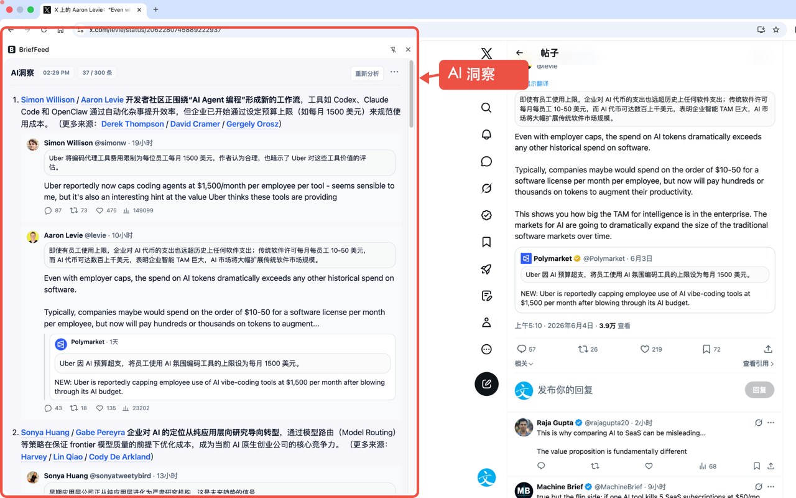Open Lin Qiao source link
Viewport: 796px width, 498px height.
(68, 457)
